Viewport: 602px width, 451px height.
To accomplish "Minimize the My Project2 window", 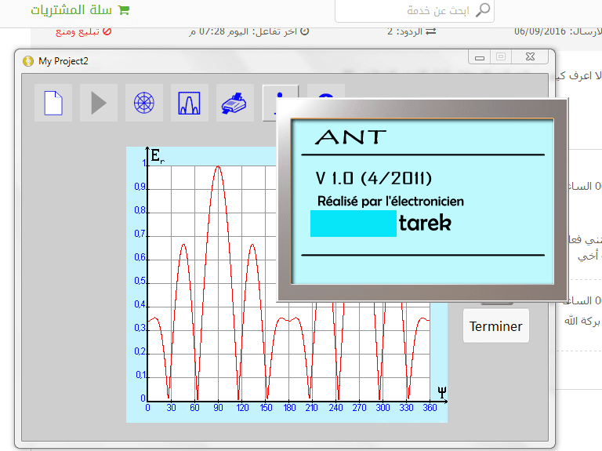I will 478,56.
